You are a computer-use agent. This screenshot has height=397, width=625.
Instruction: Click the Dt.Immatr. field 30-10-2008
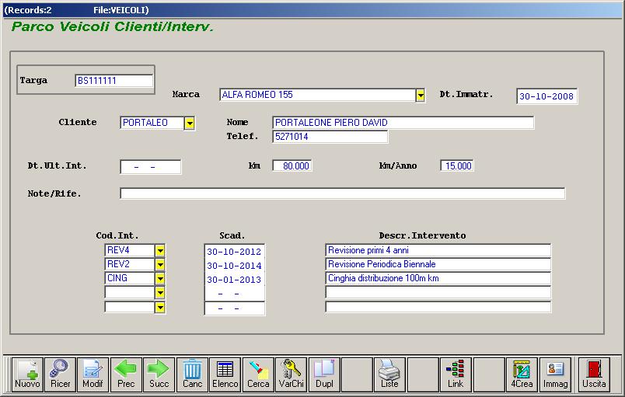pyautogui.click(x=547, y=96)
